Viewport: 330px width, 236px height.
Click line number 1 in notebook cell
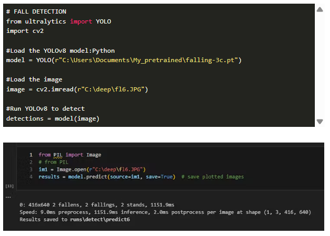click(31, 155)
